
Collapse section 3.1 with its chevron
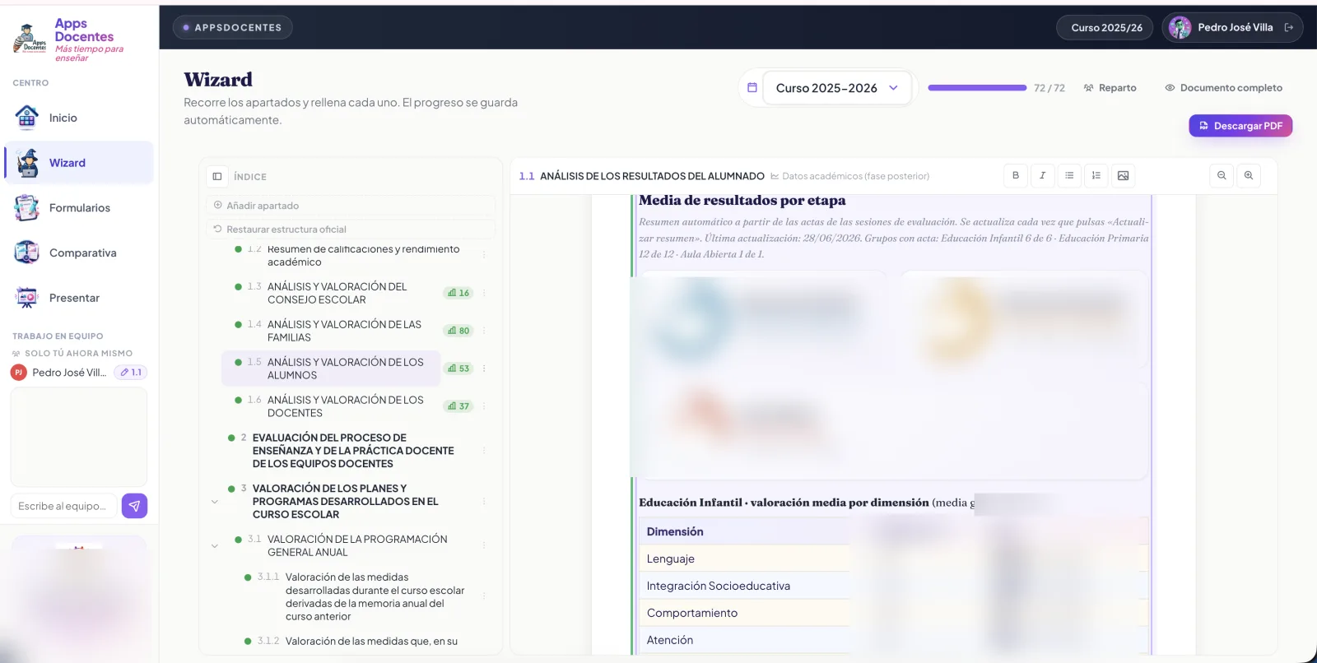215,546
